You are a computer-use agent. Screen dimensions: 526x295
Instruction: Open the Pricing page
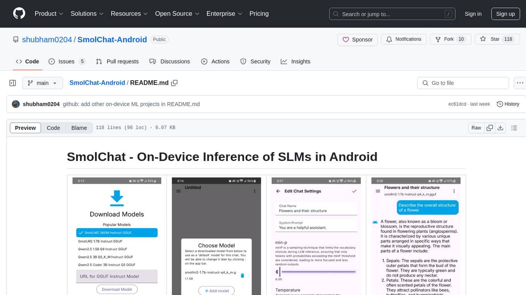[259, 14]
